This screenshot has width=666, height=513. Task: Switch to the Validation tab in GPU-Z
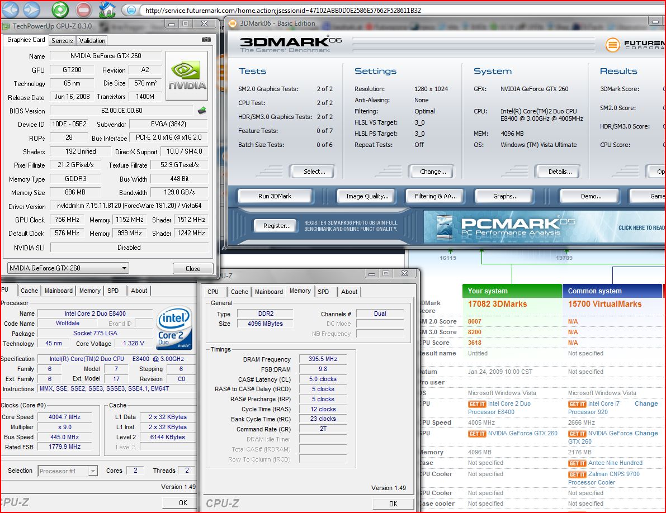pos(92,41)
